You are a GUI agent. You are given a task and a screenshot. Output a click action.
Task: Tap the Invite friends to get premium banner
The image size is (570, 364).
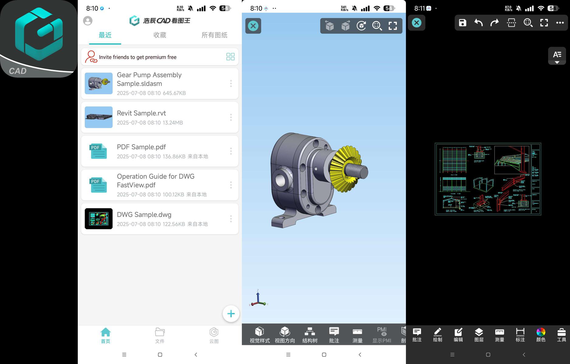(x=137, y=57)
